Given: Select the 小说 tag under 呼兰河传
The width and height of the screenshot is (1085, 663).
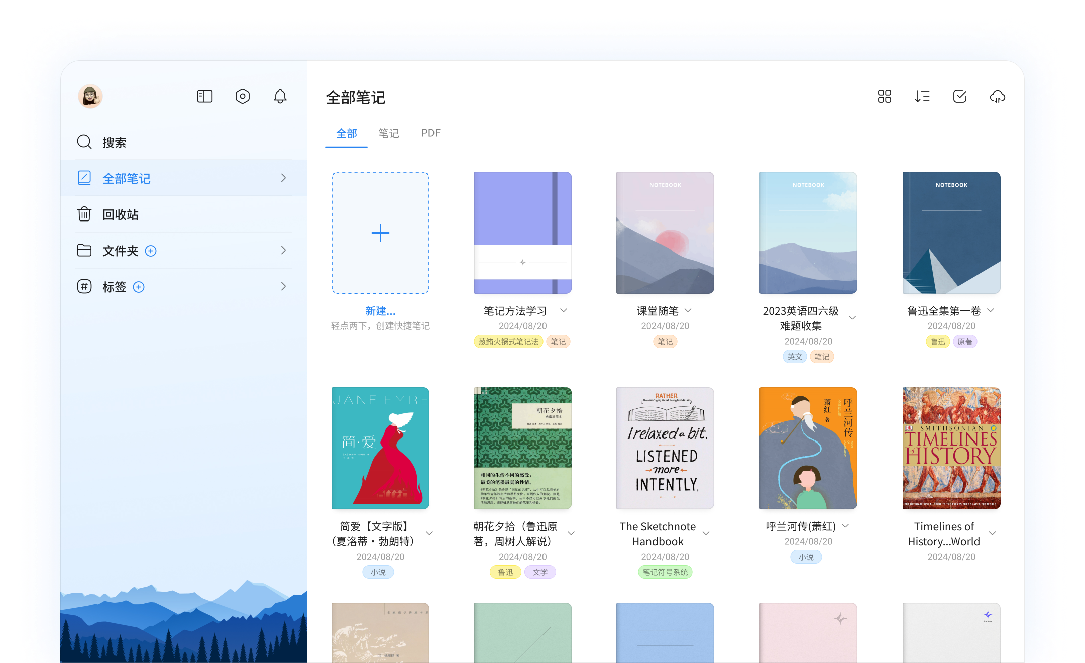Looking at the screenshot, I should point(806,557).
